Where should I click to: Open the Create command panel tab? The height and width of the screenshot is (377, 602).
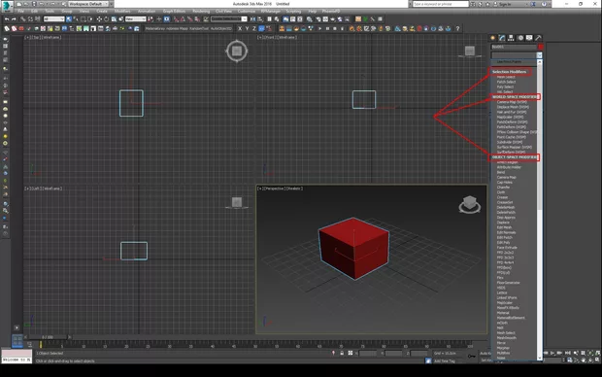(493, 38)
